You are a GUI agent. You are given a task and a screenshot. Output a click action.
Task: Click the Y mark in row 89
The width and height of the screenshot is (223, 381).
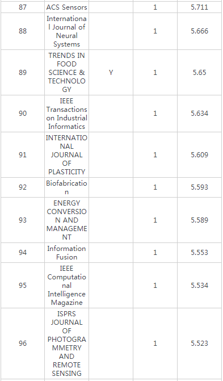pos(111,73)
